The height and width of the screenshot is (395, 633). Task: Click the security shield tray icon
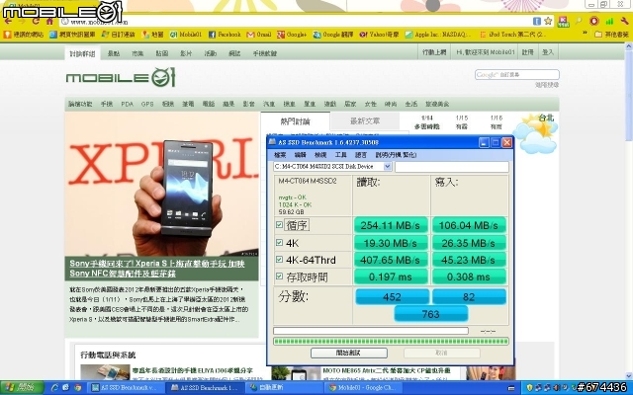(x=530, y=388)
